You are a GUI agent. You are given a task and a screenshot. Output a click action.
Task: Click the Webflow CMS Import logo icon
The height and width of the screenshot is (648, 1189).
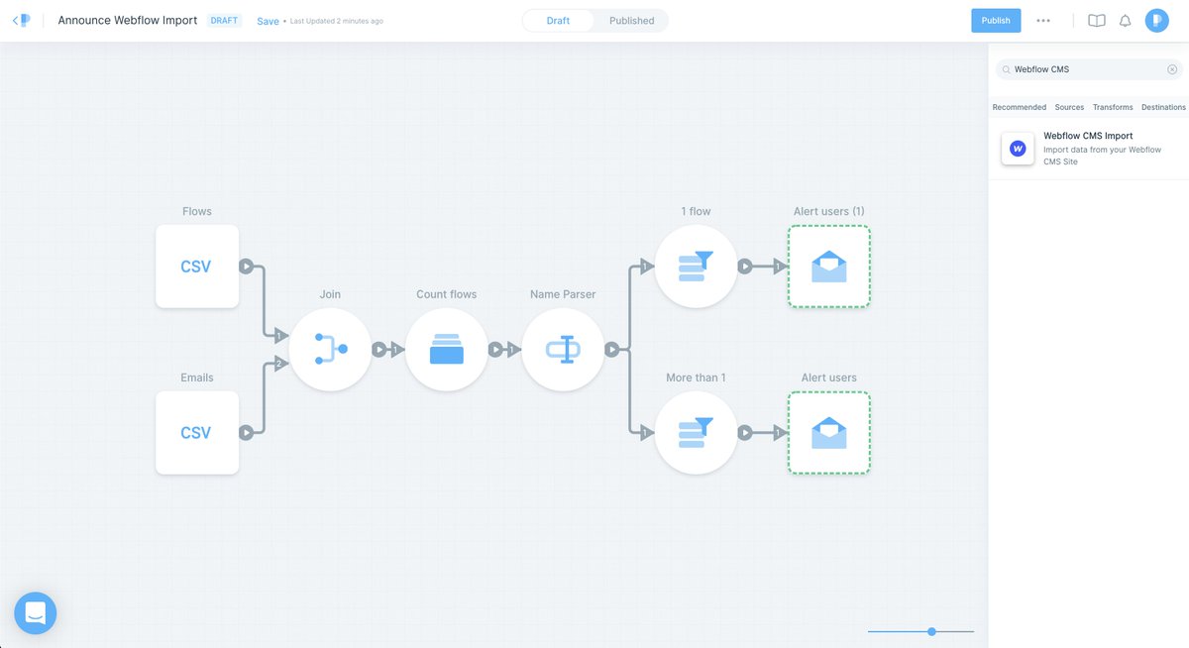(x=1018, y=149)
